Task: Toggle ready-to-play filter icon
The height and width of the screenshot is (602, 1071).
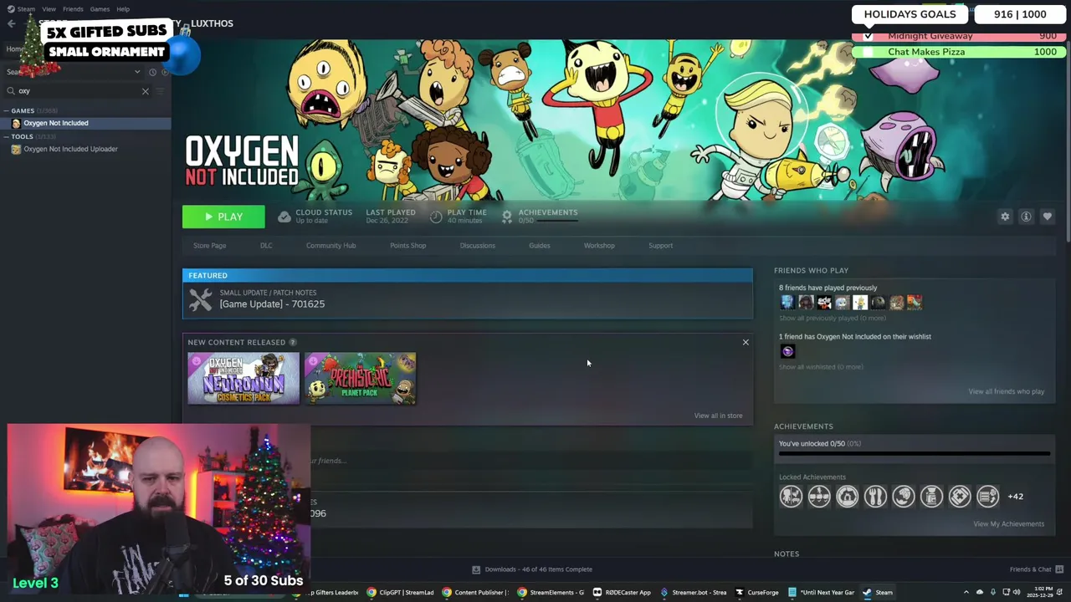Action: pyautogui.click(x=165, y=71)
